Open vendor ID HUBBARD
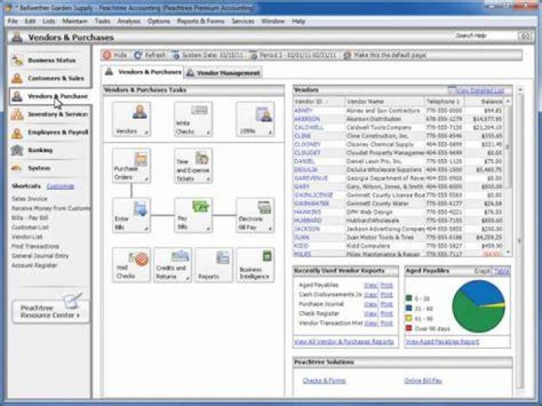Screen dimensions: 542x406 [x=308, y=221]
